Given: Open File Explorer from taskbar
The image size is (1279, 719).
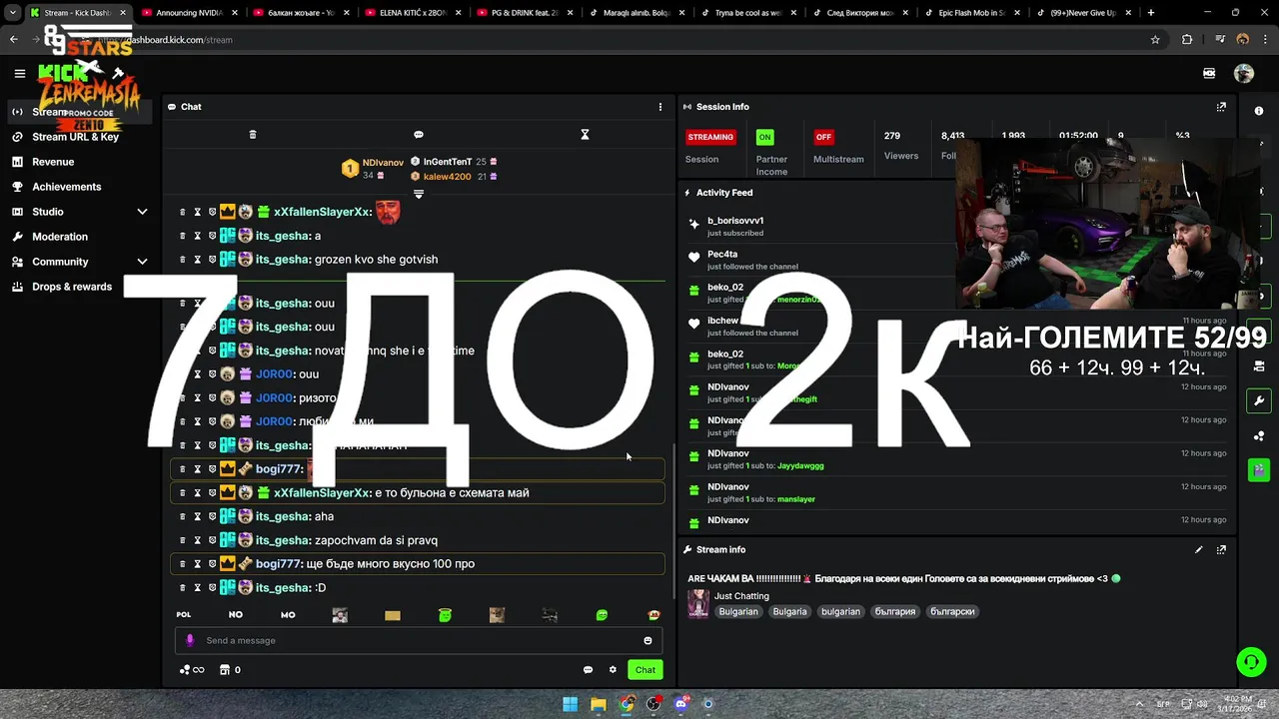Looking at the screenshot, I should point(598,704).
